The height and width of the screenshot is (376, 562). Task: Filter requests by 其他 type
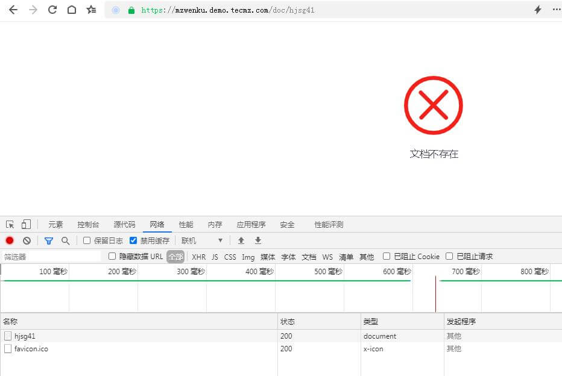(x=366, y=257)
